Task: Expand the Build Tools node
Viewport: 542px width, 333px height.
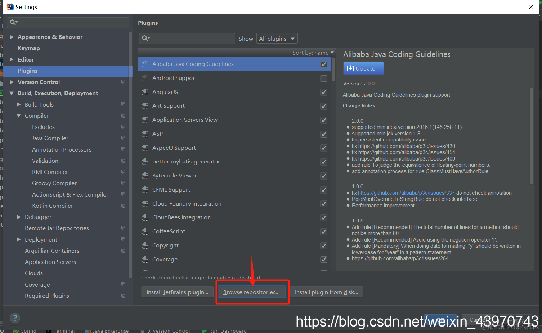Action: 19,104
